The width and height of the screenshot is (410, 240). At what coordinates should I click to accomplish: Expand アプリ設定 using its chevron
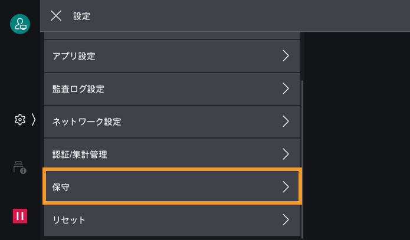(x=286, y=57)
